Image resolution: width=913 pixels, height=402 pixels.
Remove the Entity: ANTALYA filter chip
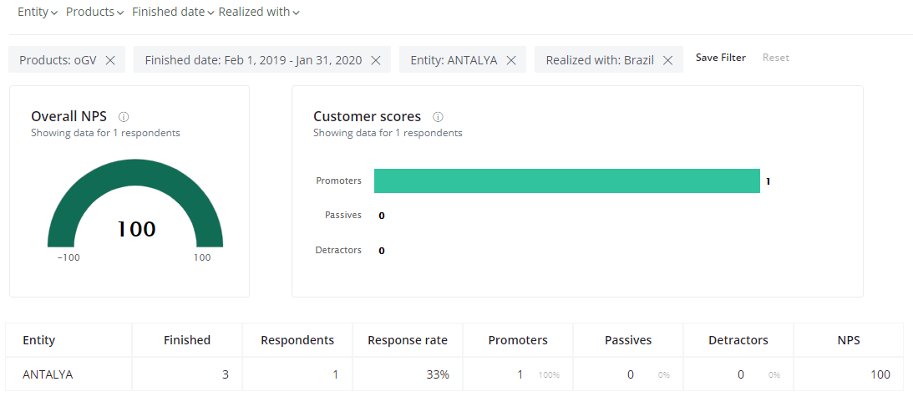(511, 60)
